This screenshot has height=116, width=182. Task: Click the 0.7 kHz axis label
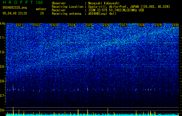pos(3,96)
